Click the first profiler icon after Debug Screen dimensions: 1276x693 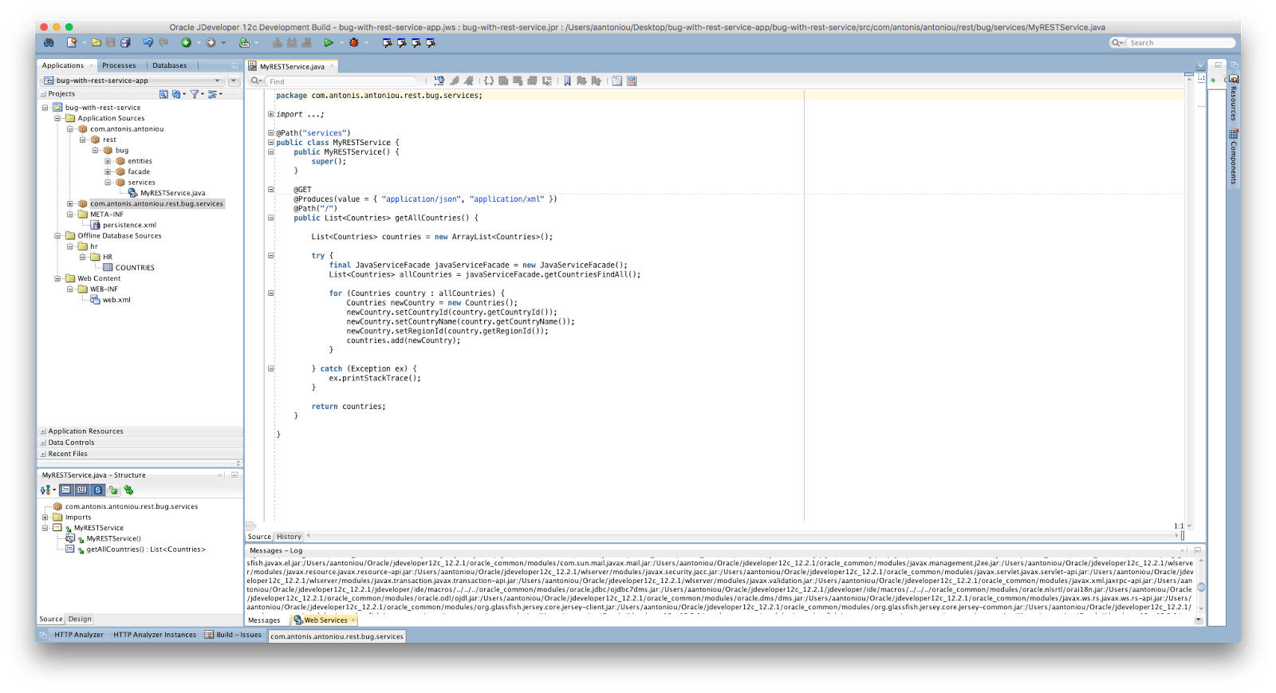click(387, 43)
